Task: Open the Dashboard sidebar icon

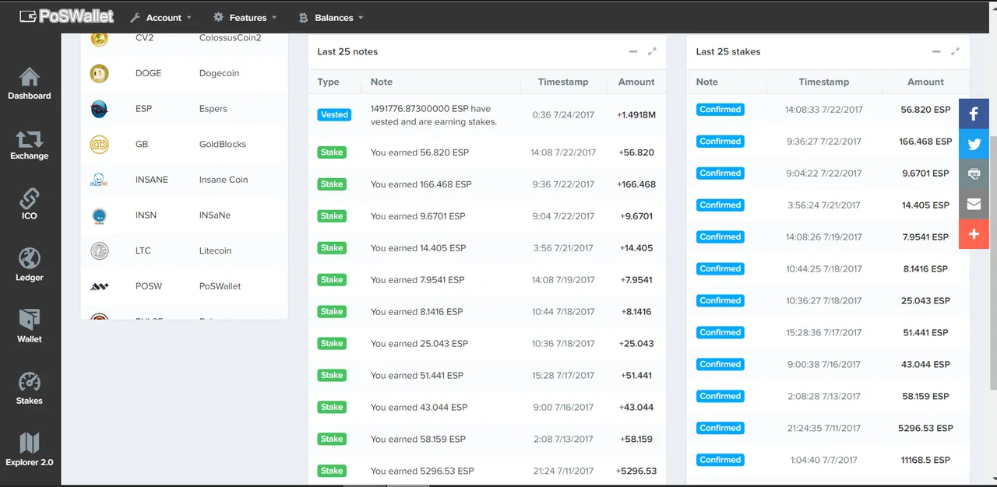Action: point(30,84)
